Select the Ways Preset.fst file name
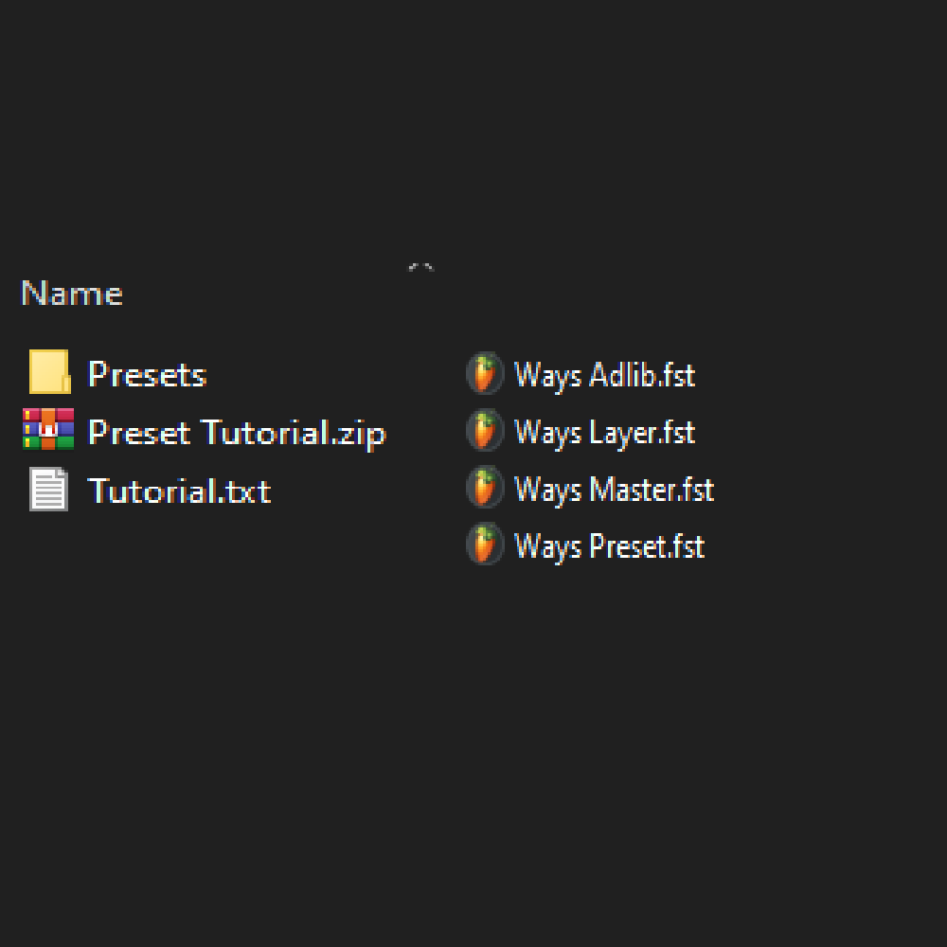The height and width of the screenshot is (947, 947). pyautogui.click(x=609, y=546)
